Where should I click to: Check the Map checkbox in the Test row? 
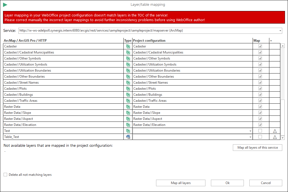tap(260, 131)
